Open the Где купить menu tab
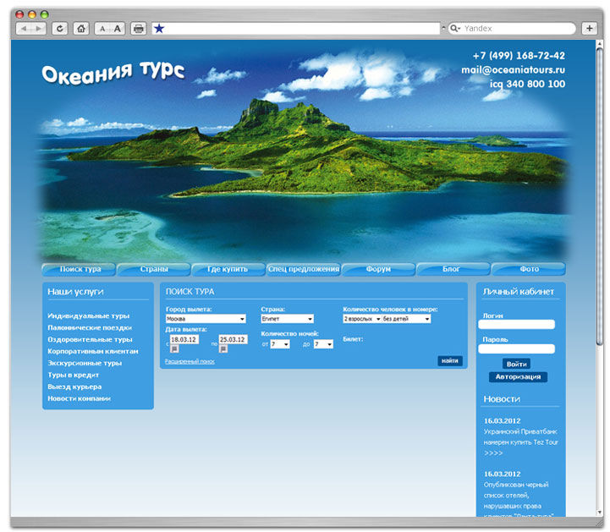Image resolution: width=610 pixels, height=532 pixels. point(228,269)
